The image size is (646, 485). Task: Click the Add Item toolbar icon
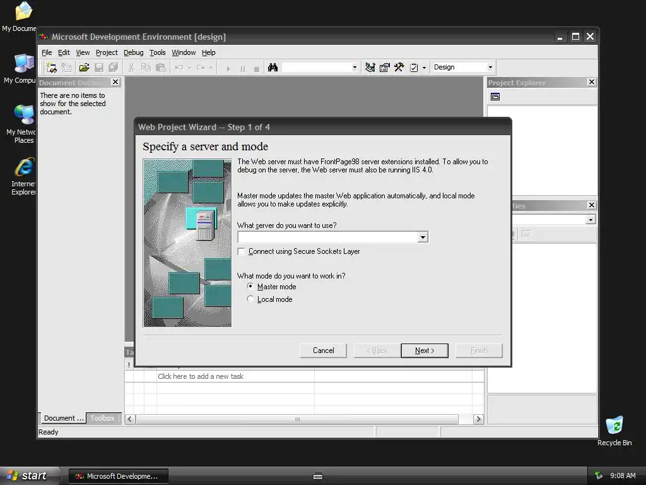click(x=66, y=68)
